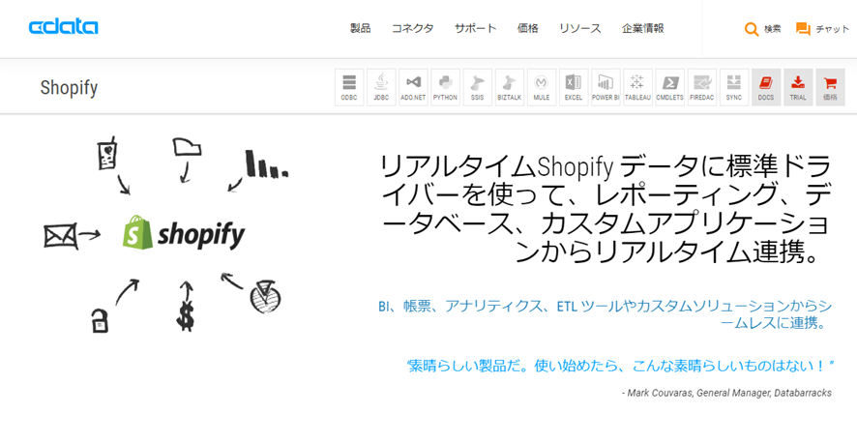Image resolution: width=857 pixels, height=443 pixels.
Task: Open the JDBC driver icon
Action: (x=381, y=87)
